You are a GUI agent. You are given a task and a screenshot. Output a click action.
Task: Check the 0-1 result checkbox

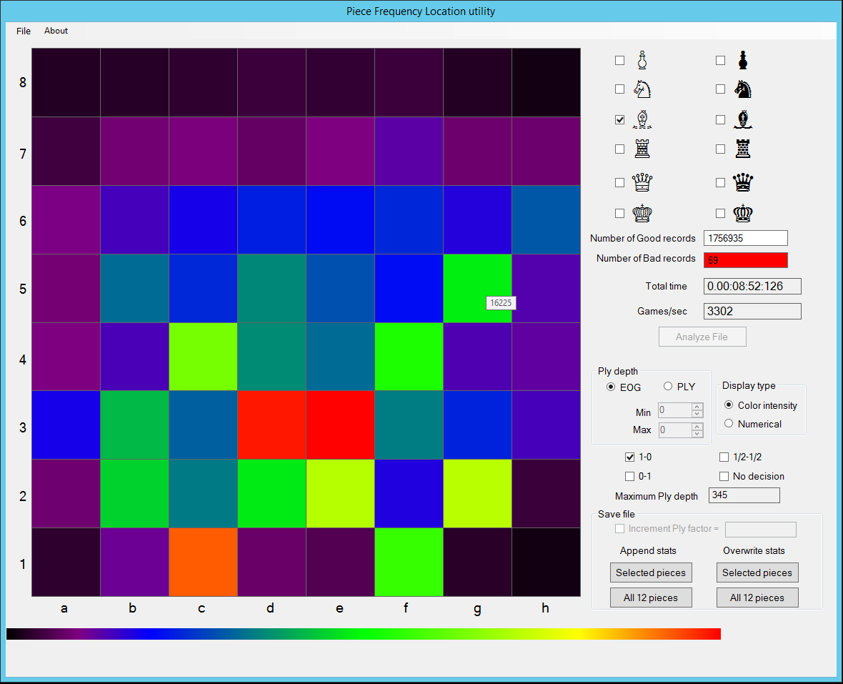pyautogui.click(x=629, y=477)
